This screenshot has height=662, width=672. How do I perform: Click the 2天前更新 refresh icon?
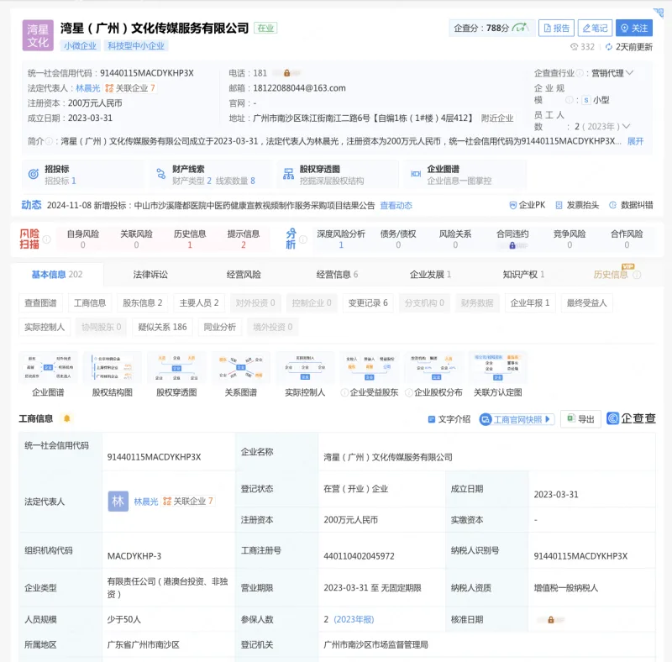pyautogui.click(x=608, y=47)
